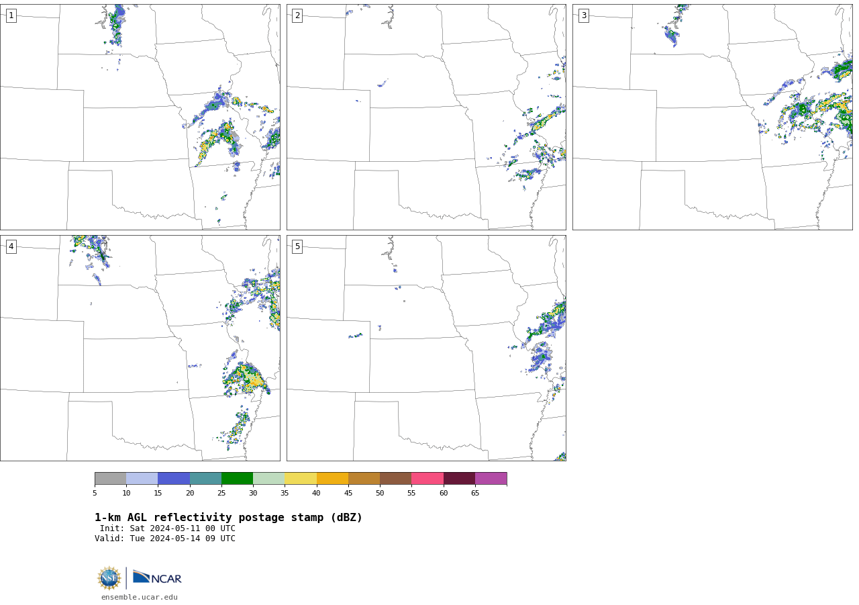The width and height of the screenshot is (859, 605).
Task: Click the ensemble.ucar.edu text
Action: pyautogui.click(x=140, y=597)
